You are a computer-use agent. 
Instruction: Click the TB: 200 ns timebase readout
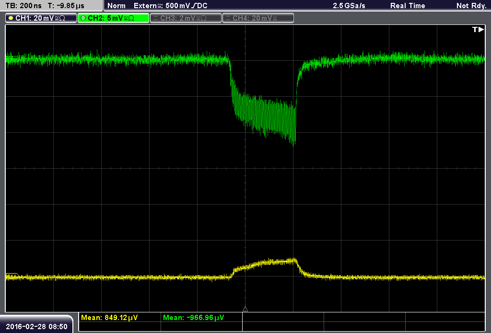pos(23,6)
